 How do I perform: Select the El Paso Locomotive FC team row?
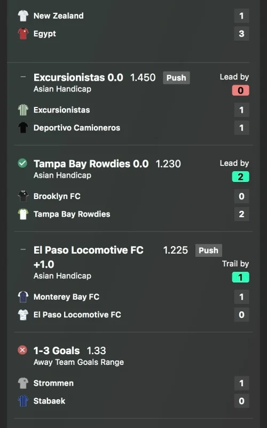click(x=133, y=315)
